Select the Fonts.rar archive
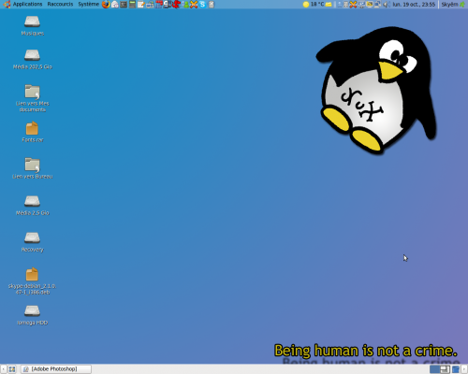This screenshot has width=468, height=374. tap(33, 132)
